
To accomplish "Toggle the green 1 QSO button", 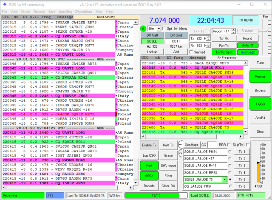I will (x=260, y=104).
